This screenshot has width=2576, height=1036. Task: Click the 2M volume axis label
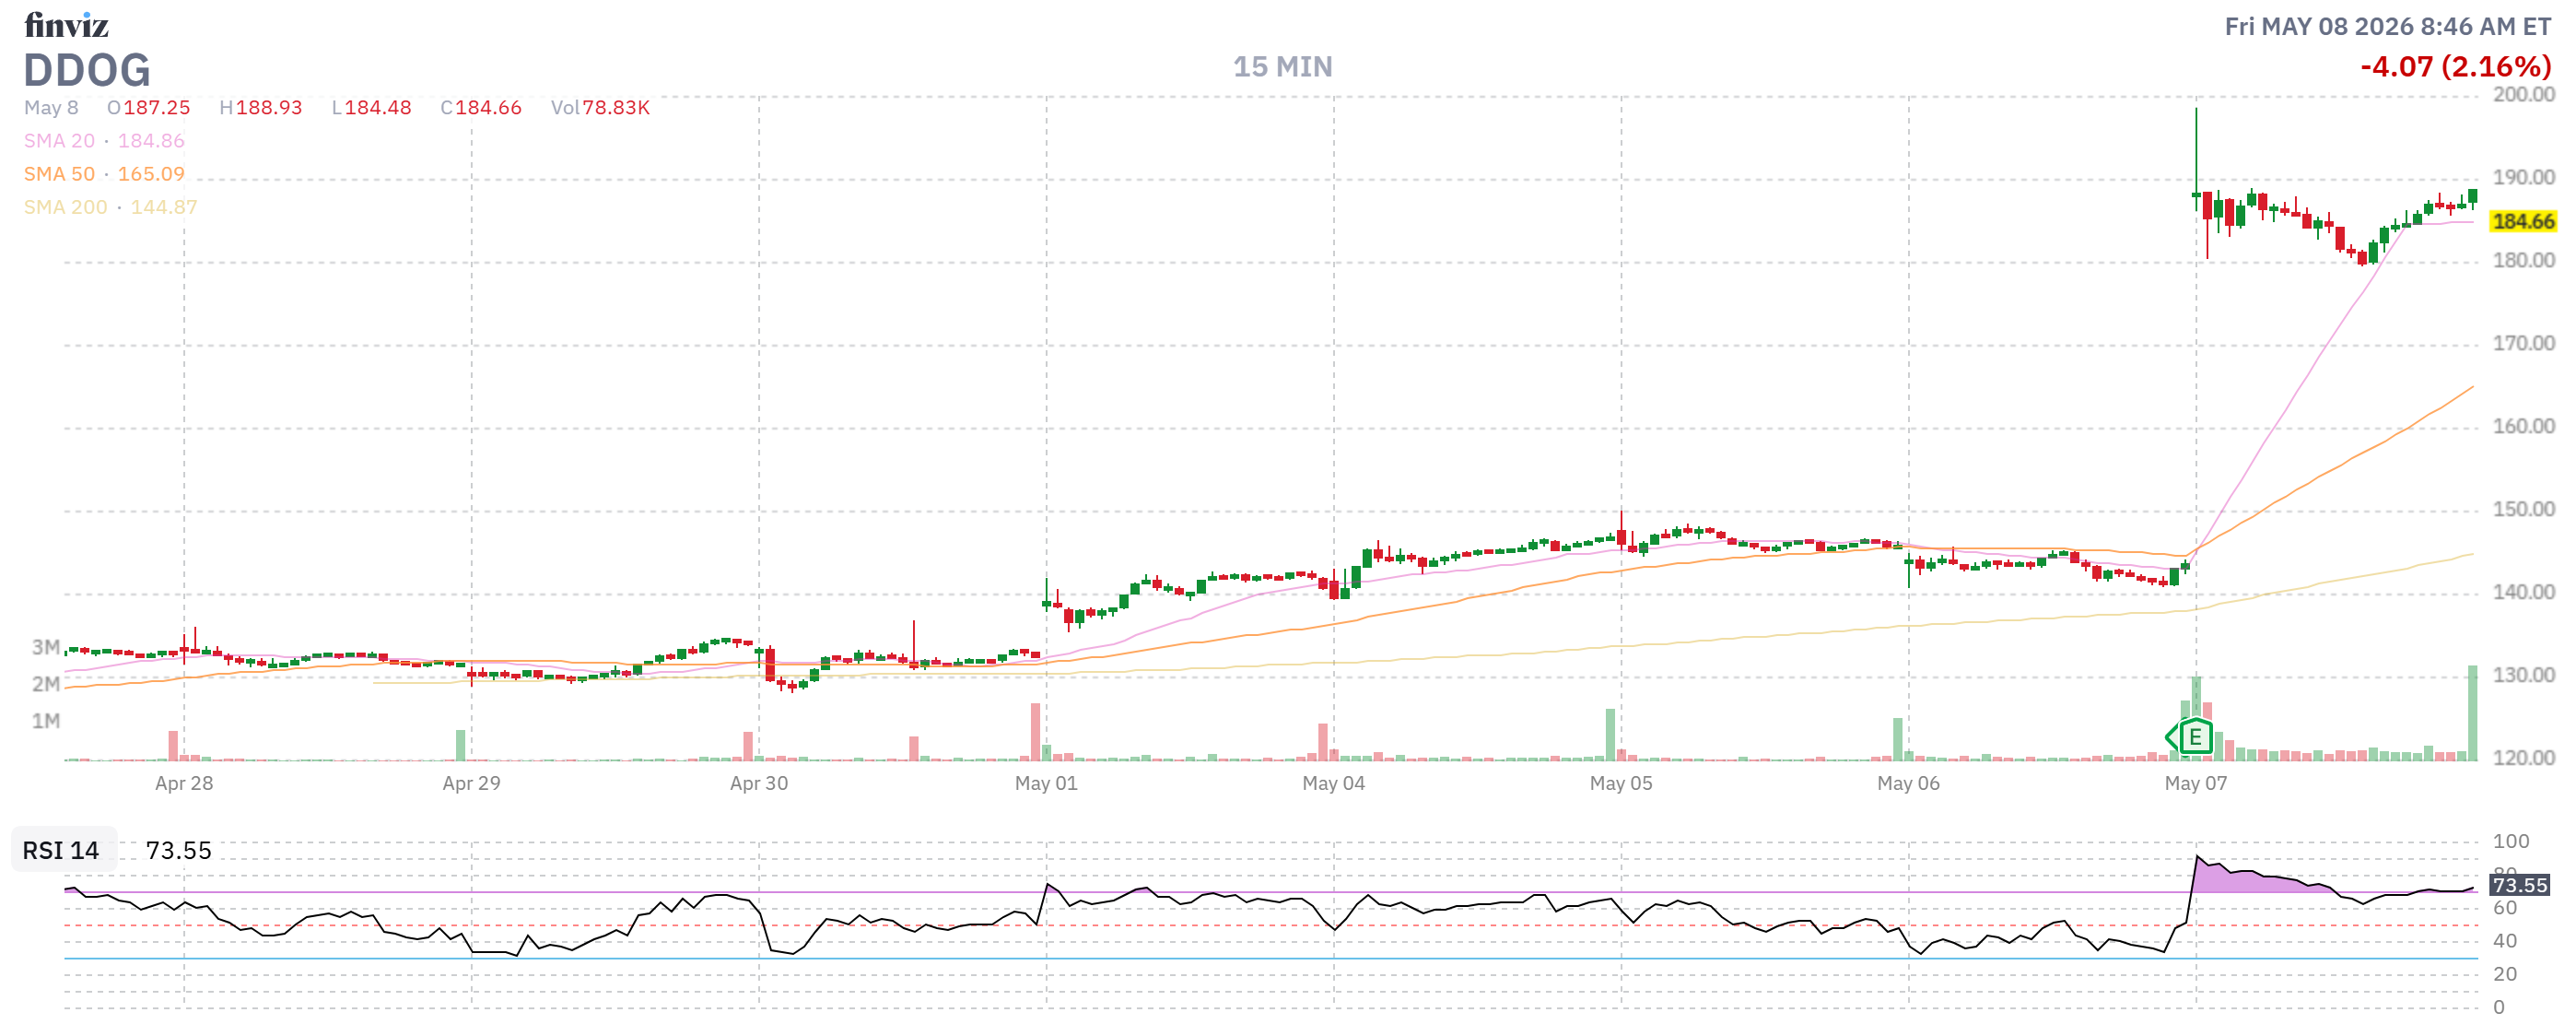(x=46, y=685)
